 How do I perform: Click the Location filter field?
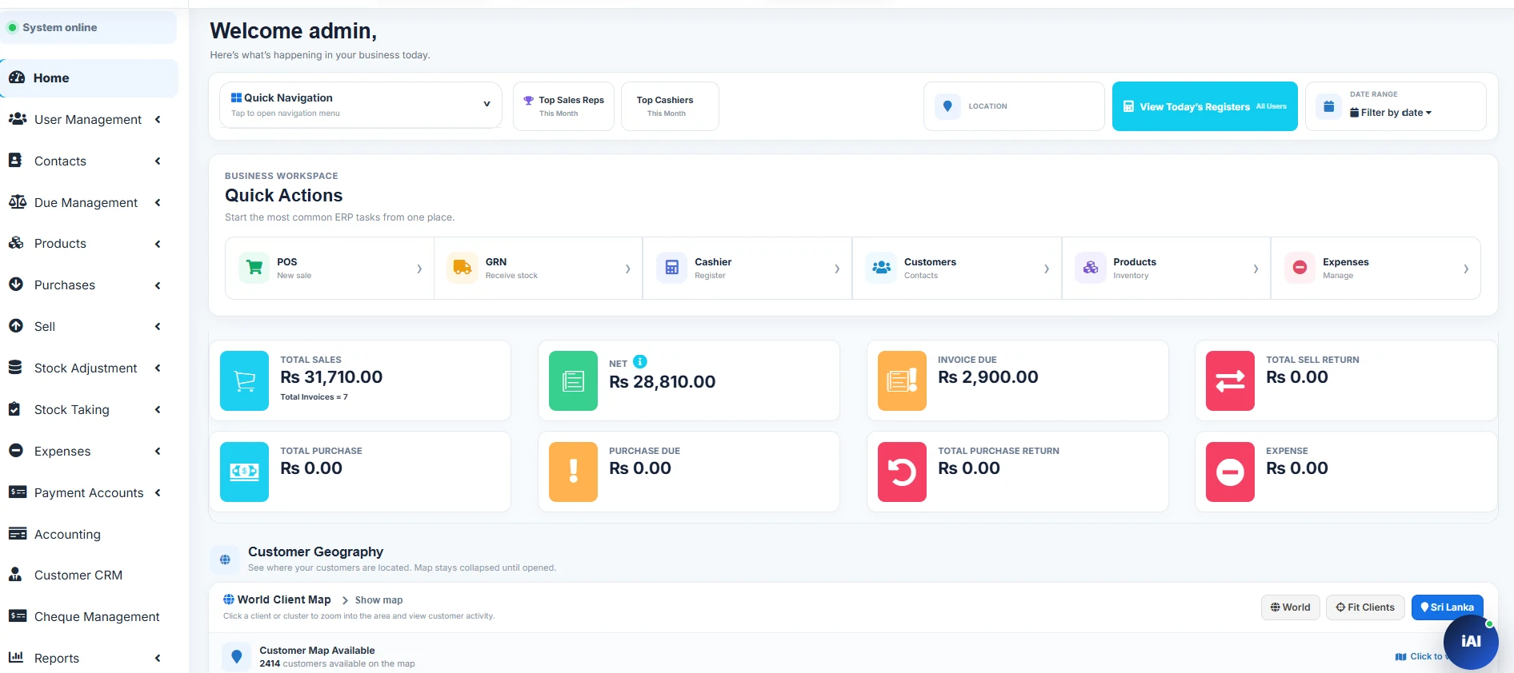(x=1013, y=106)
